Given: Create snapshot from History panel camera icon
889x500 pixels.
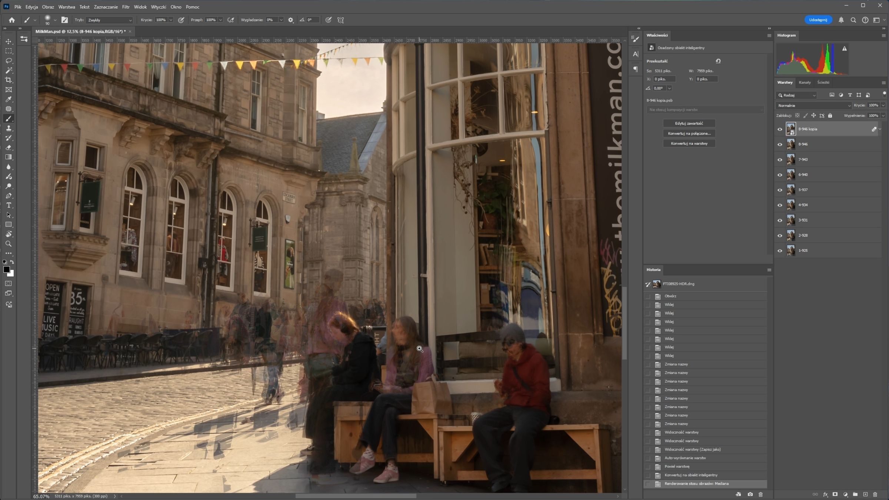Looking at the screenshot, I should (x=750, y=494).
